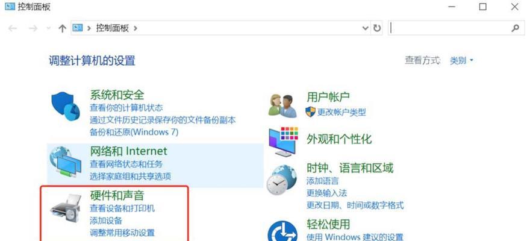Image resolution: width=530 pixels, height=241 pixels.
Task: Click the 更改帐户类型 link
Action: 341,112
